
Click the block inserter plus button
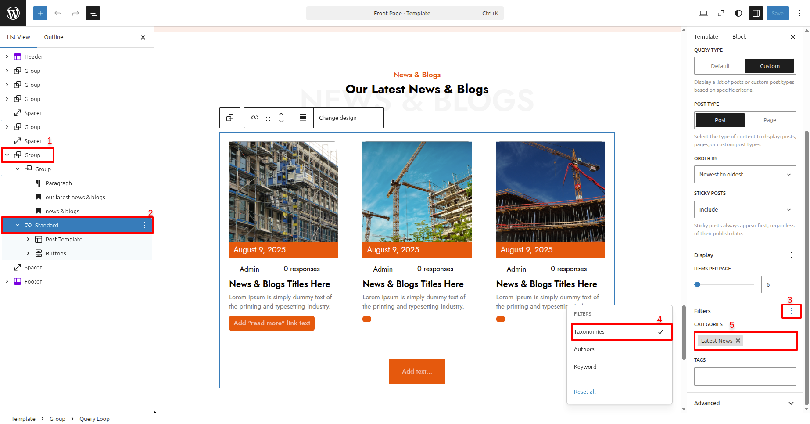pos(40,13)
